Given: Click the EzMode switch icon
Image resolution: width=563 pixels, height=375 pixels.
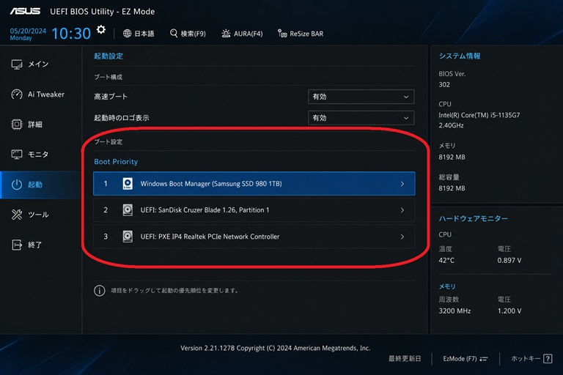Looking at the screenshot, I should (x=484, y=358).
